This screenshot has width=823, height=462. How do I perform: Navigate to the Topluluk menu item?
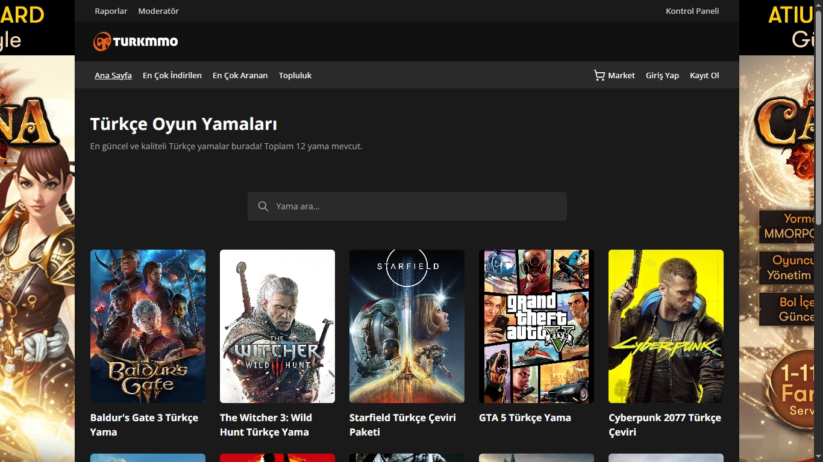click(295, 75)
